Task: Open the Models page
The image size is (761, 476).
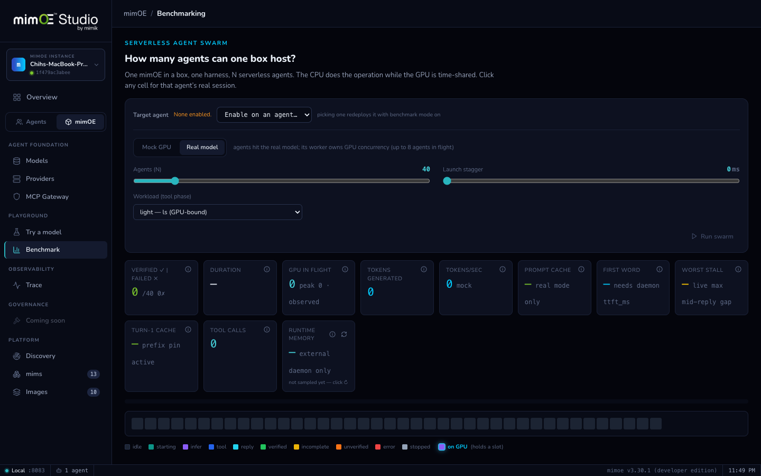Action: click(x=56, y=161)
